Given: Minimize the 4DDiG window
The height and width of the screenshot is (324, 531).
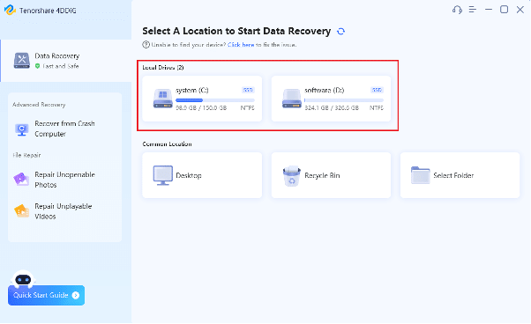Looking at the screenshot, I should point(489,10).
